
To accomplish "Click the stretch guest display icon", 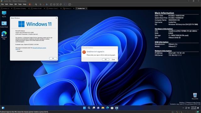I will (x=69, y=4).
